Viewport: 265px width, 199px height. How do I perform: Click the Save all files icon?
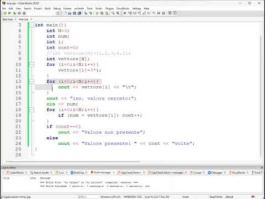click(79, 13)
